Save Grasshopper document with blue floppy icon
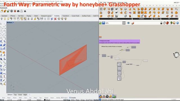The width and height of the screenshot is (180, 101). point(103,23)
